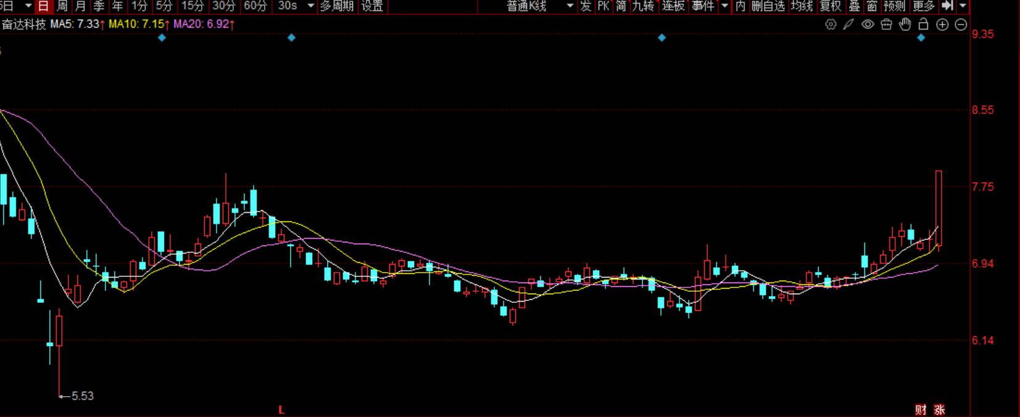Open the 多周期 multi-period view
The height and width of the screenshot is (417, 1020).
(337, 6)
